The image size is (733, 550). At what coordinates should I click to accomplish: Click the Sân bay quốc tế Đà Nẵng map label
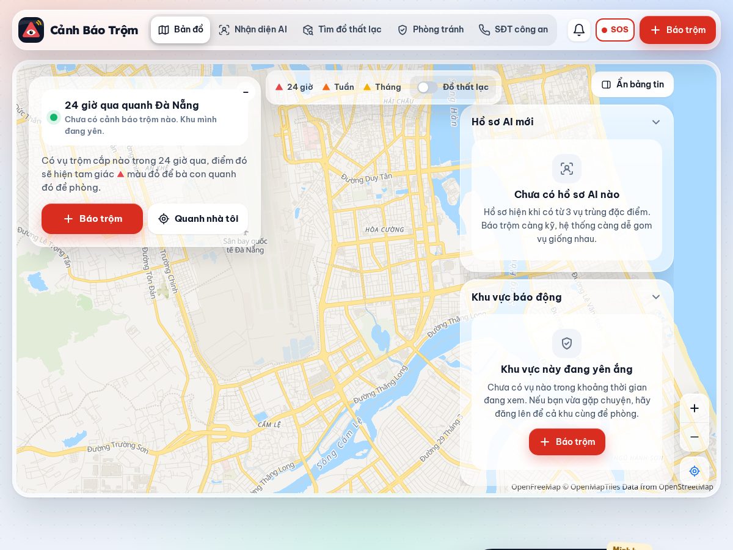(x=245, y=246)
